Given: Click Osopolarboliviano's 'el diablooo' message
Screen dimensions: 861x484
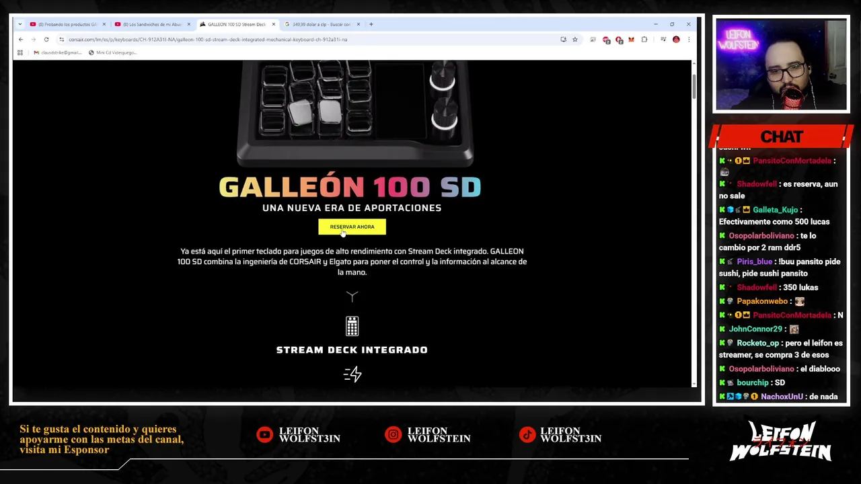Looking at the screenshot, I should tap(779, 368).
